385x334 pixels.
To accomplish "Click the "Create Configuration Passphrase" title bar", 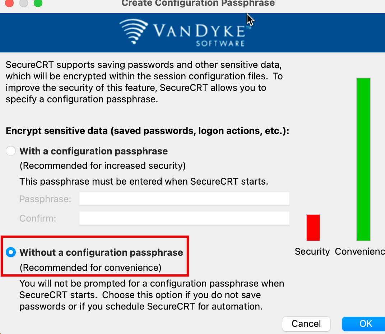I will click(x=198, y=4).
